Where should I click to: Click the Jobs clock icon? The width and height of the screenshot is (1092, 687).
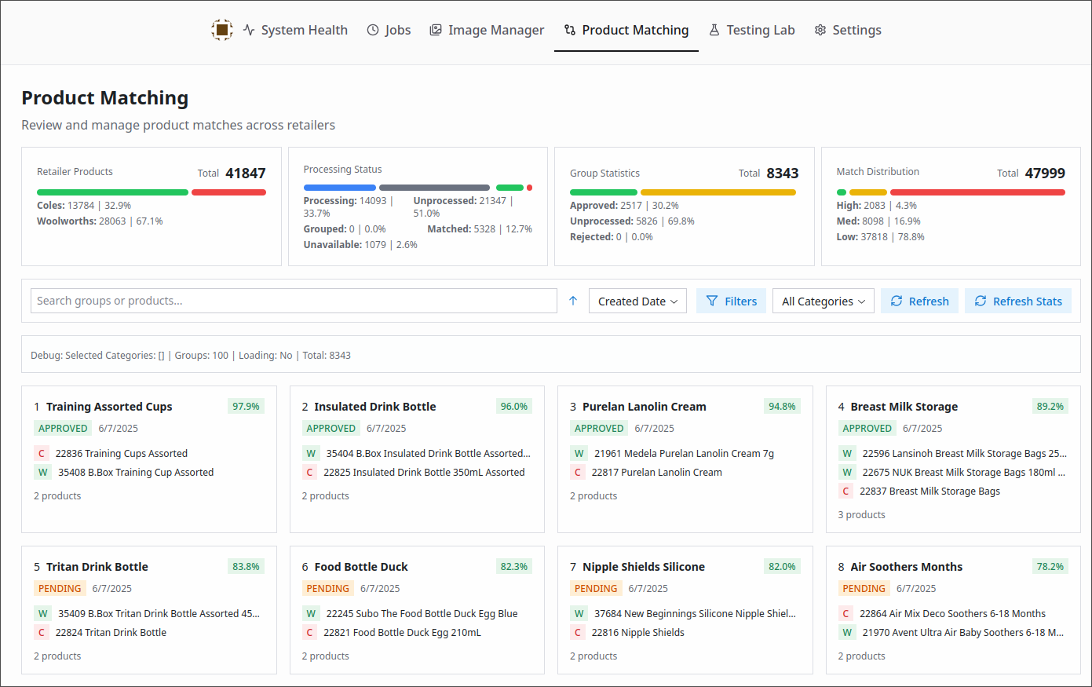(373, 30)
